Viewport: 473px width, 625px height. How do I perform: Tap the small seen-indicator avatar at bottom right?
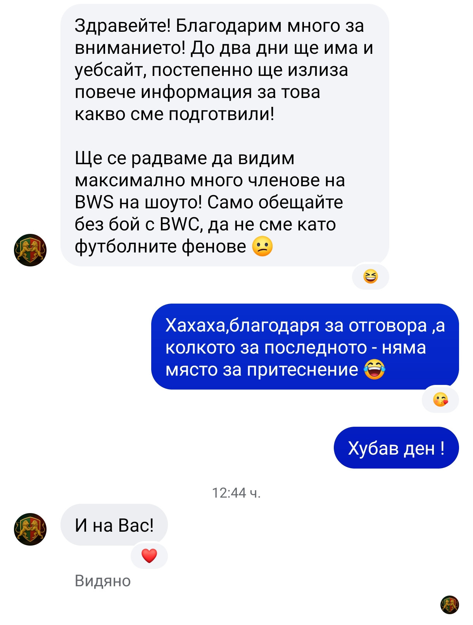tap(450, 605)
